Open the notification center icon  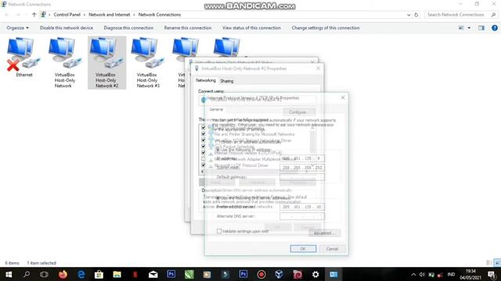tap(492, 274)
